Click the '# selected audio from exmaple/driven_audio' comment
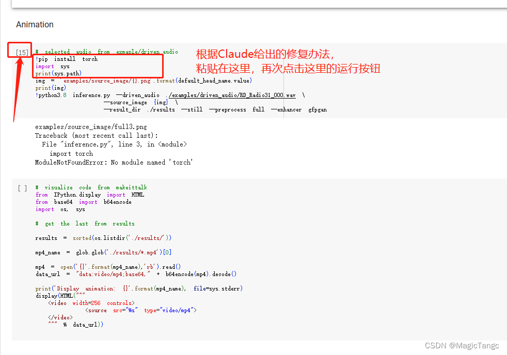This screenshot has width=507, height=355. [x=107, y=52]
